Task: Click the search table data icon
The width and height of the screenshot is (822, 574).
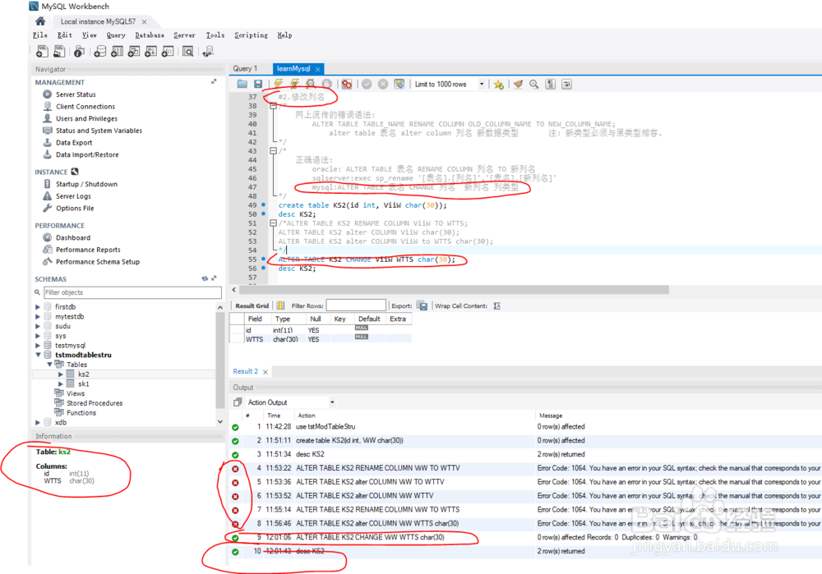Action: point(187,52)
